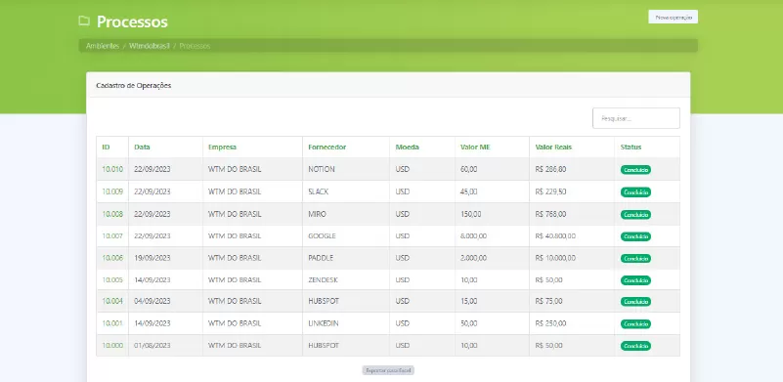Sort table by ID column header
The image size is (783, 382).
point(106,148)
